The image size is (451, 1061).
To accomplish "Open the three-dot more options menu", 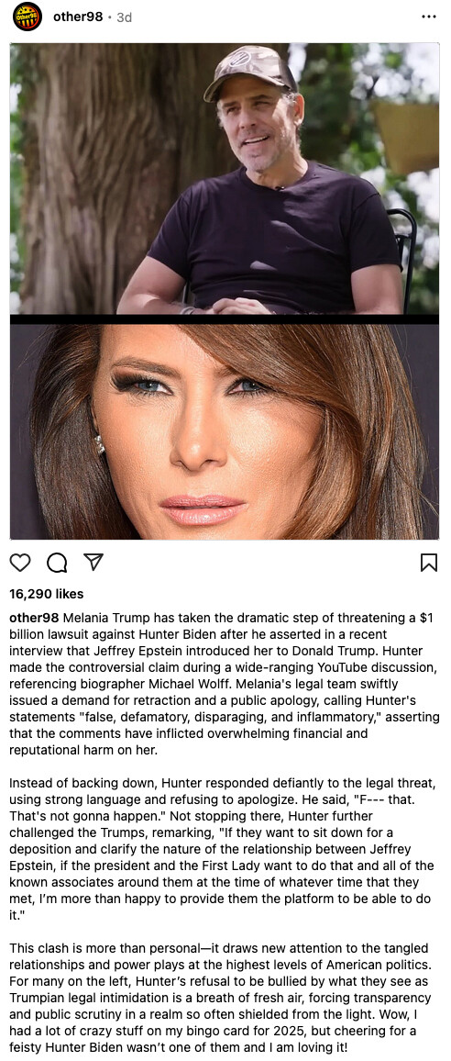I will [429, 17].
